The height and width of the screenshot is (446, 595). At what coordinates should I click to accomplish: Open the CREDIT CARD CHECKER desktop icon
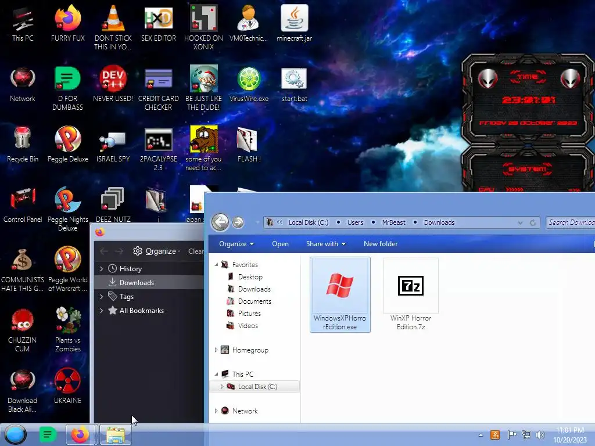pyautogui.click(x=158, y=88)
